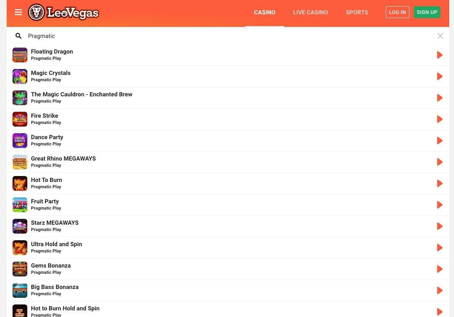Open the hamburger menu icon

coord(18,13)
